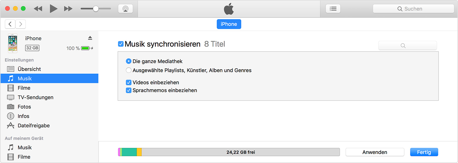Toggle Videos einbeziehen checkbox
Viewport: 458px width, 163px height.
point(129,82)
